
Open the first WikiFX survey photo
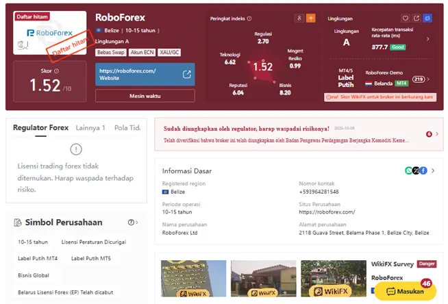pyautogui.click(x=193, y=278)
